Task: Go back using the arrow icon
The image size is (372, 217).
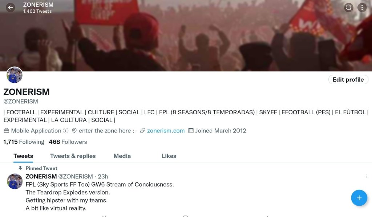Action: 11,8
